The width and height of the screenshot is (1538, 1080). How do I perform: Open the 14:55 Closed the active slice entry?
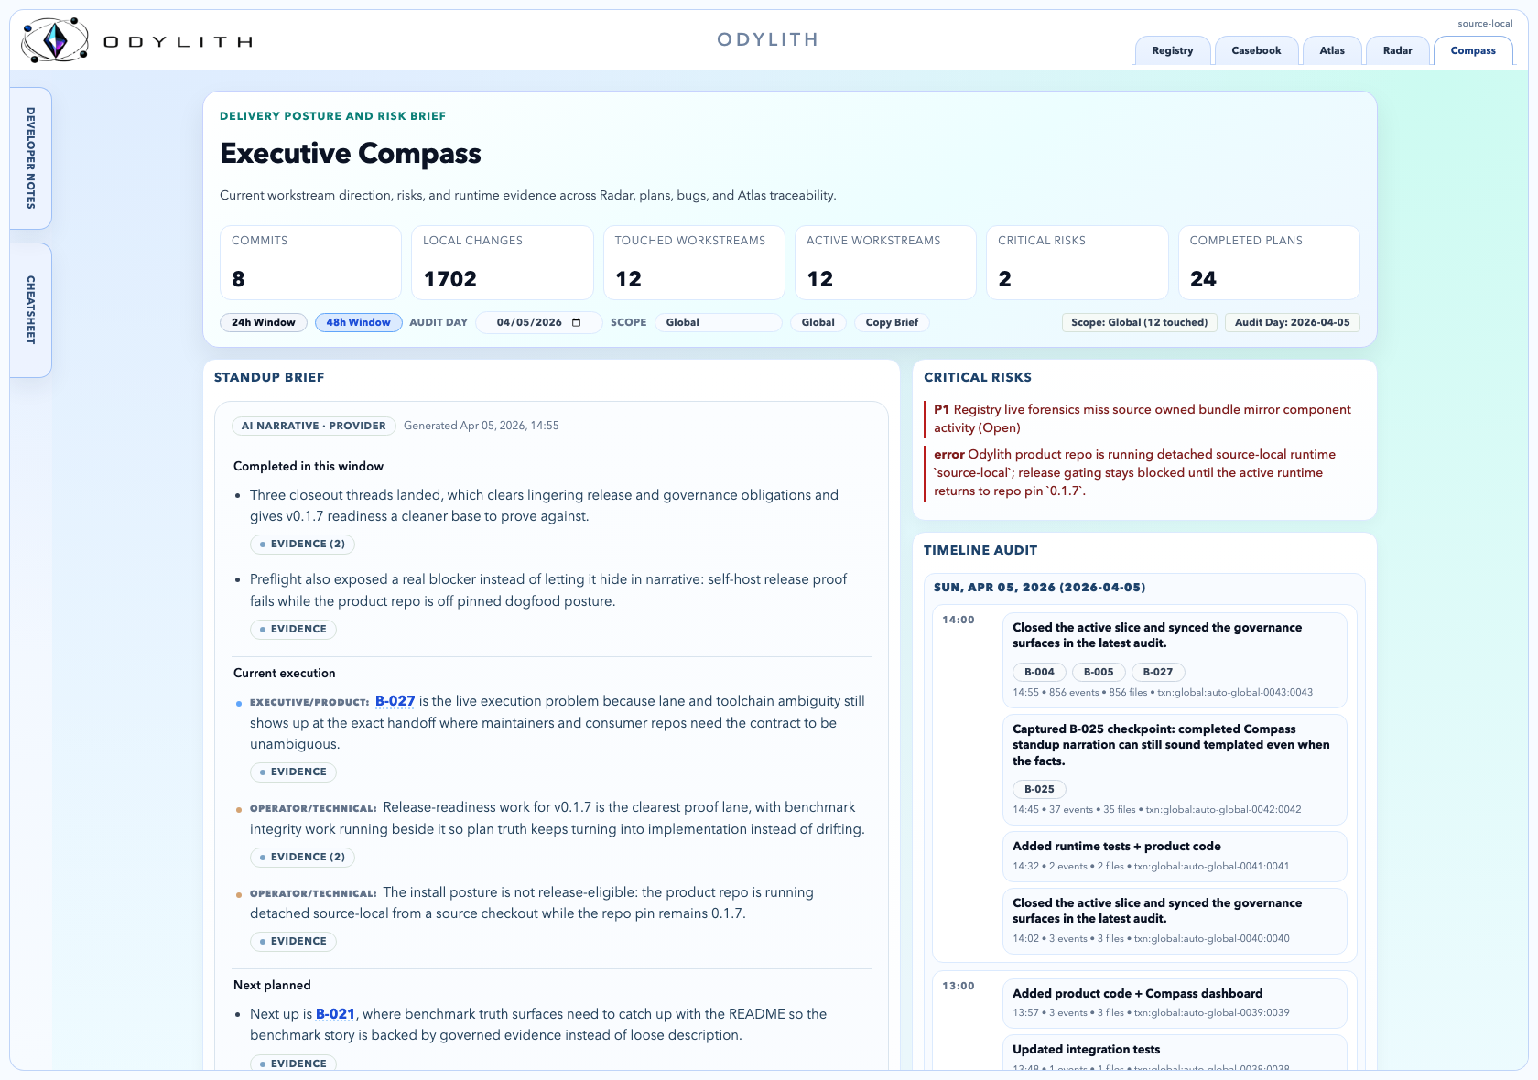pos(1175,660)
